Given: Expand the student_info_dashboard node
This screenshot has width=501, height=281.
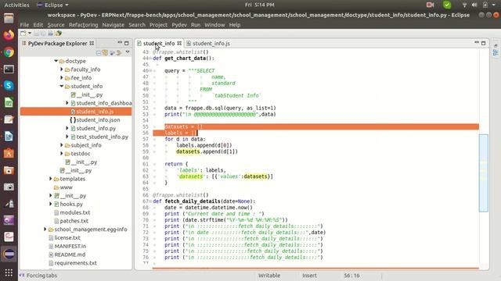Looking at the screenshot, I should click(67, 102).
